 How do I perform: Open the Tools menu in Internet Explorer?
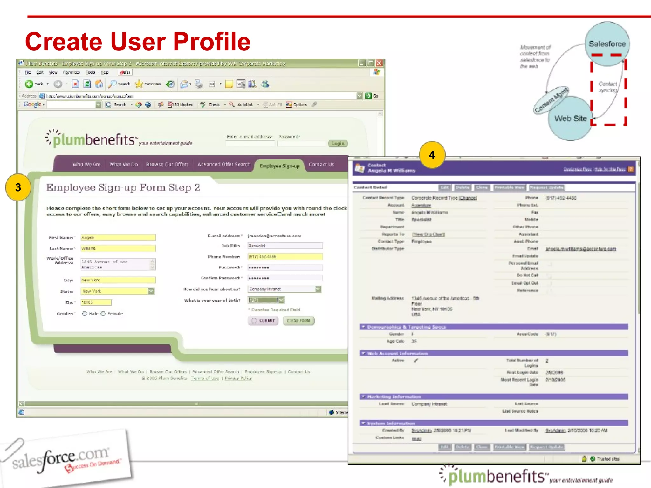90,72
